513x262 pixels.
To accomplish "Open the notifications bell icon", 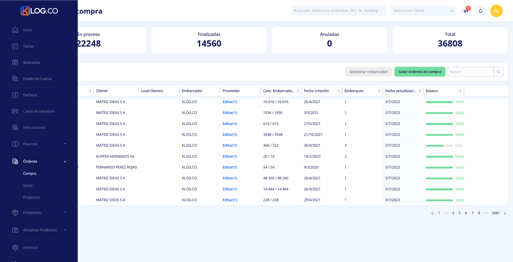I will 480,11.
